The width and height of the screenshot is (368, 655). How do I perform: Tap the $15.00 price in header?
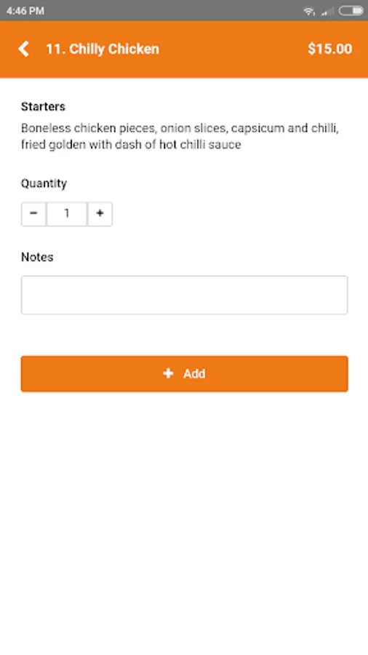pyautogui.click(x=329, y=49)
